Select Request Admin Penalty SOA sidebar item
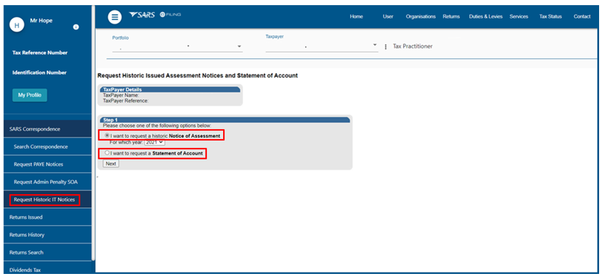This screenshot has width=601, height=279. 46,182
